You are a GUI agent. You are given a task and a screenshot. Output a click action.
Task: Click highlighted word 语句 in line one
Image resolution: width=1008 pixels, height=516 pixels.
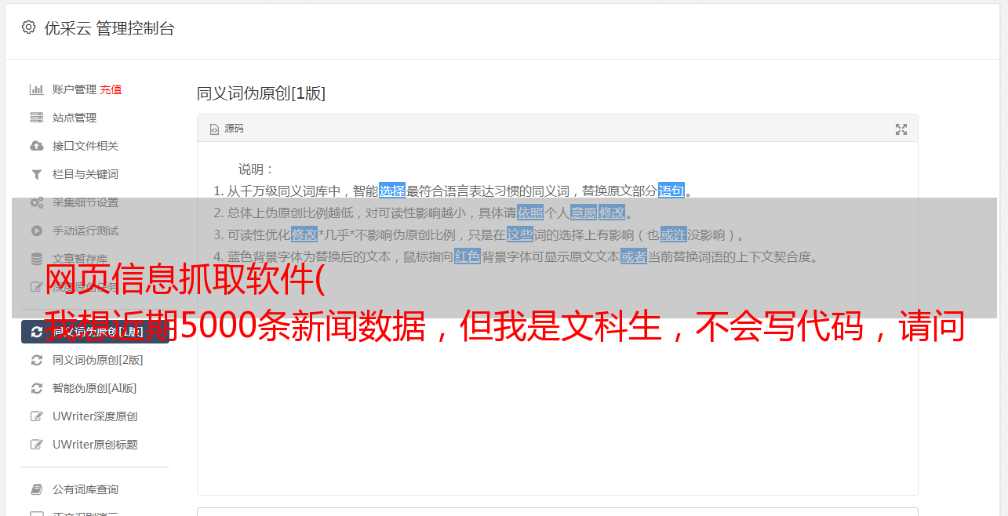click(671, 191)
